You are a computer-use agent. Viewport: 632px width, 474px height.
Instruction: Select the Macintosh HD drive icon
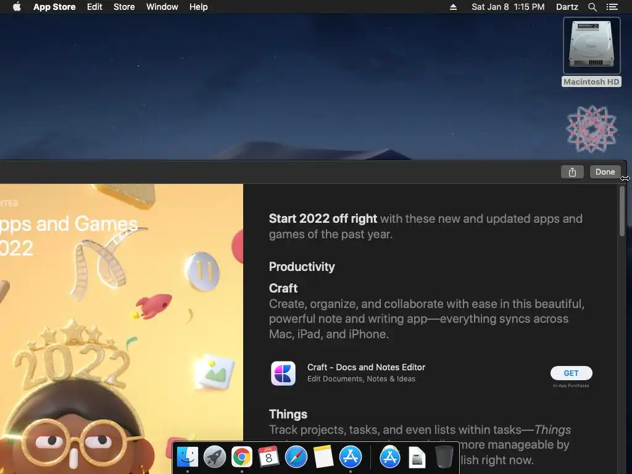591,46
